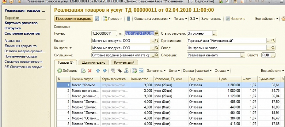Expand the Печать dropdown menu
This screenshot has width=285, height=127.
[x=180, y=19]
